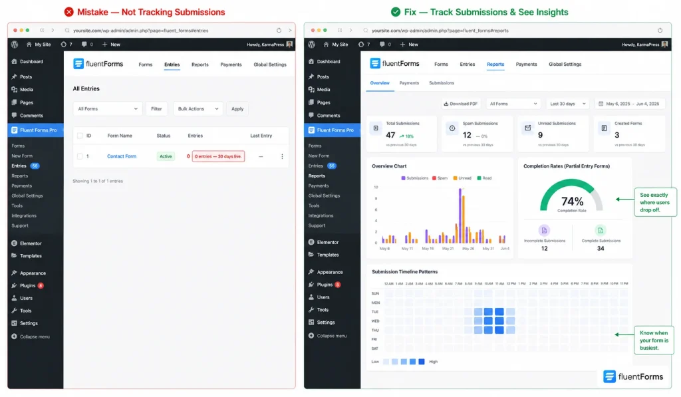
Task: Open All Forms dropdown in reports window
Action: (513, 104)
